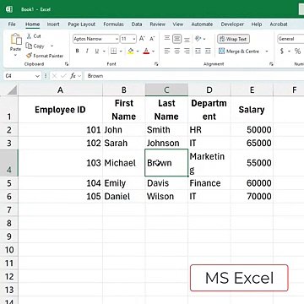Open the Alignment dialog launcher
Image resolution: width=304 pixels, height=304 pixels.
tap(271, 64)
